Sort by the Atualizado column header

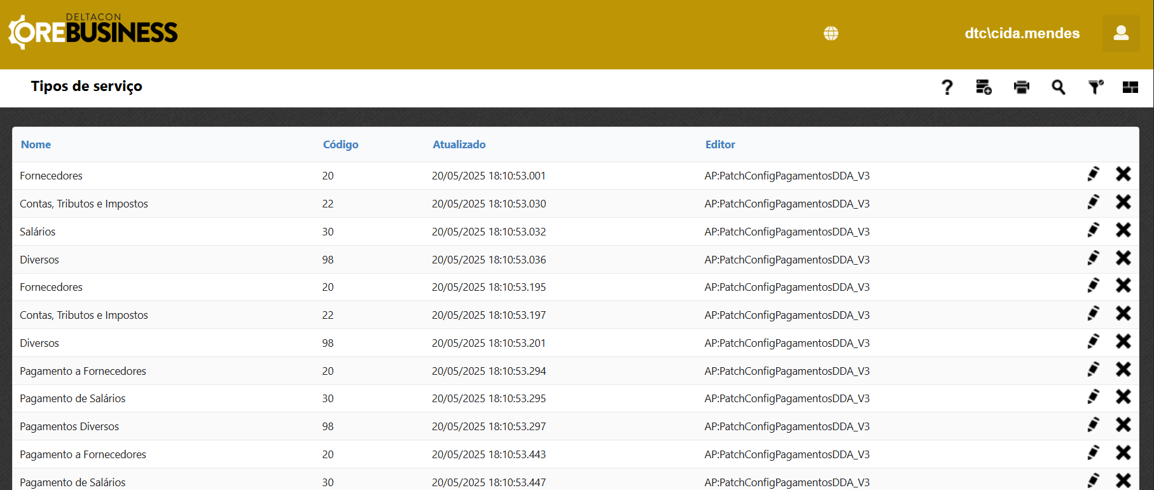point(459,144)
